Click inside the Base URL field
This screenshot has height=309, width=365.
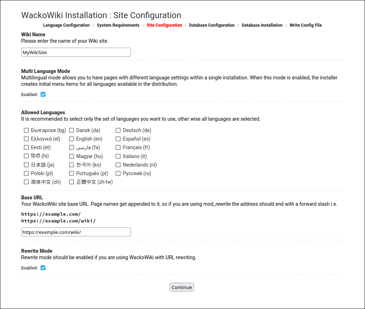tap(76, 232)
